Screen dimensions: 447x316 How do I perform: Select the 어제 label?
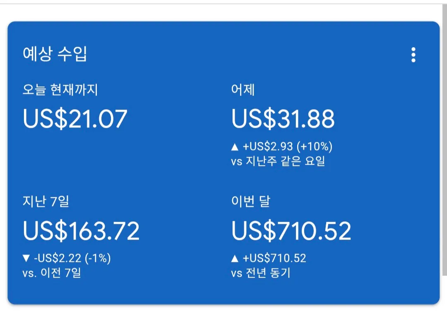(243, 89)
